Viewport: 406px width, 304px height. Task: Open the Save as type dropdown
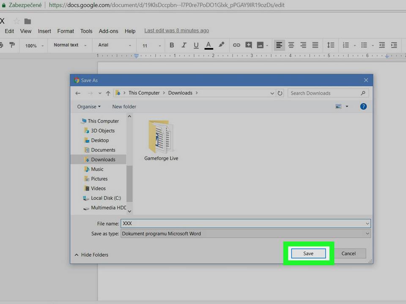[x=245, y=233]
